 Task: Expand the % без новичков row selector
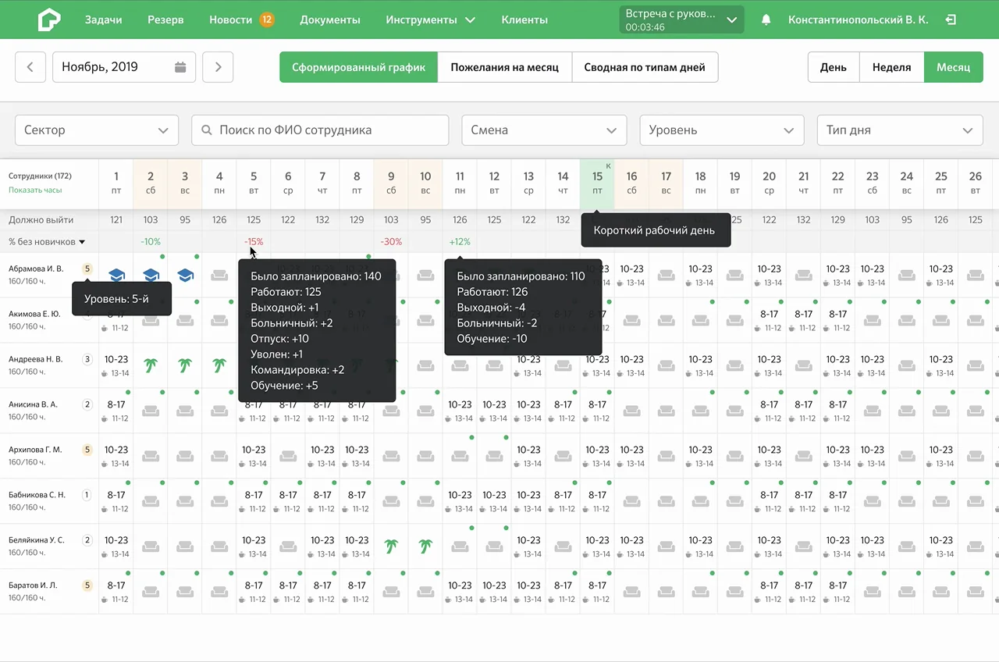[x=47, y=242]
